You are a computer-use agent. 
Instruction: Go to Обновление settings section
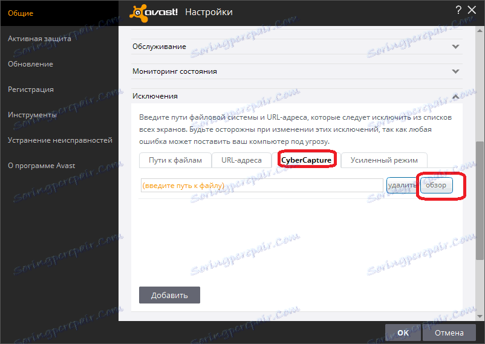(x=30, y=64)
